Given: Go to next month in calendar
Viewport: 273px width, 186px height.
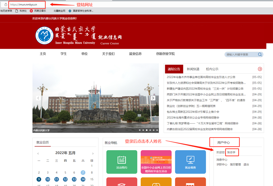Looking at the screenshot, I should click(x=93, y=154).
